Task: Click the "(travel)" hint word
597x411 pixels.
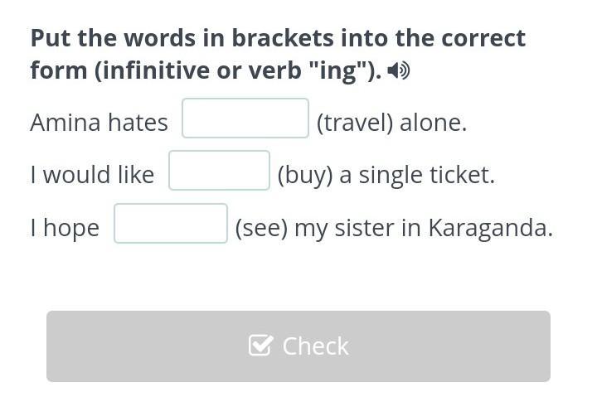Action: pyautogui.click(x=354, y=123)
